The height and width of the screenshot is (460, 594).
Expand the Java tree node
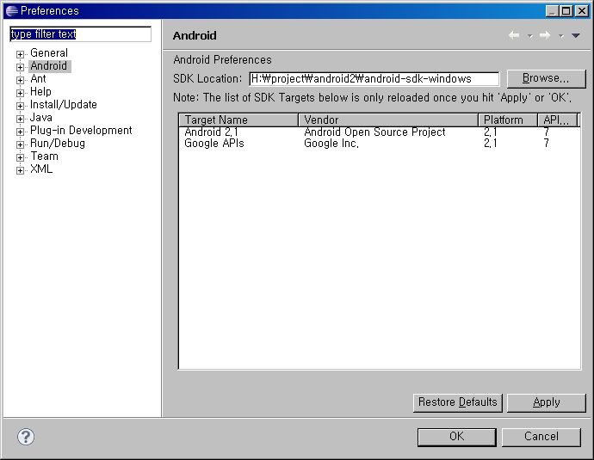[x=20, y=119]
